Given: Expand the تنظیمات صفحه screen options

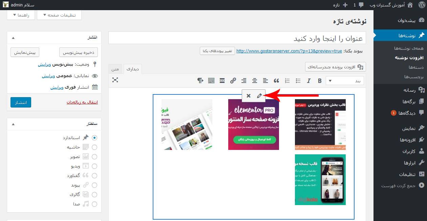Looking at the screenshot, I should tap(59, 15).
